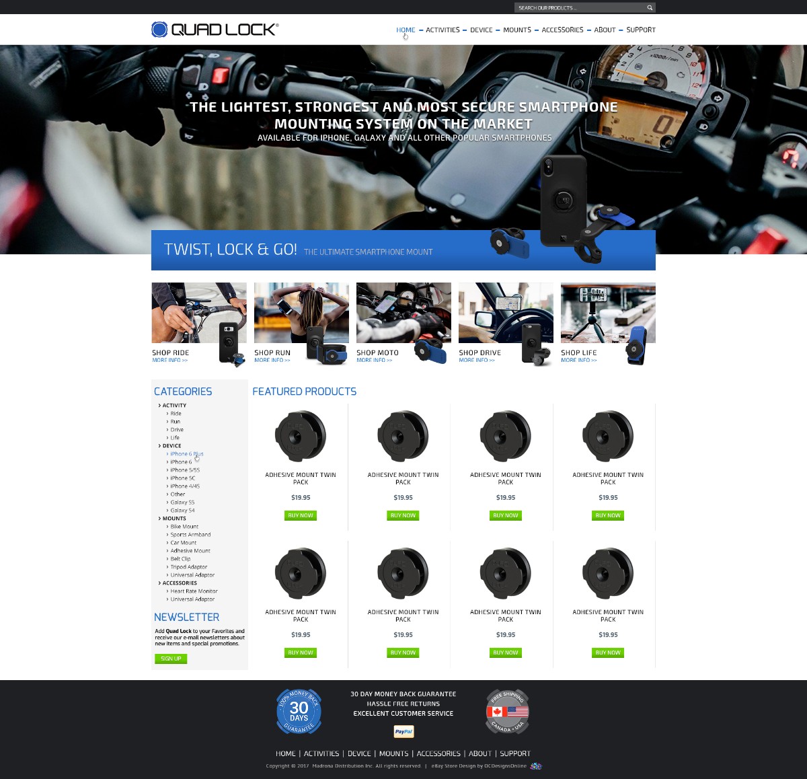The height and width of the screenshot is (779, 807).
Task: Expand the DEVICE category in sidebar
Action: (x=171, y=445)
